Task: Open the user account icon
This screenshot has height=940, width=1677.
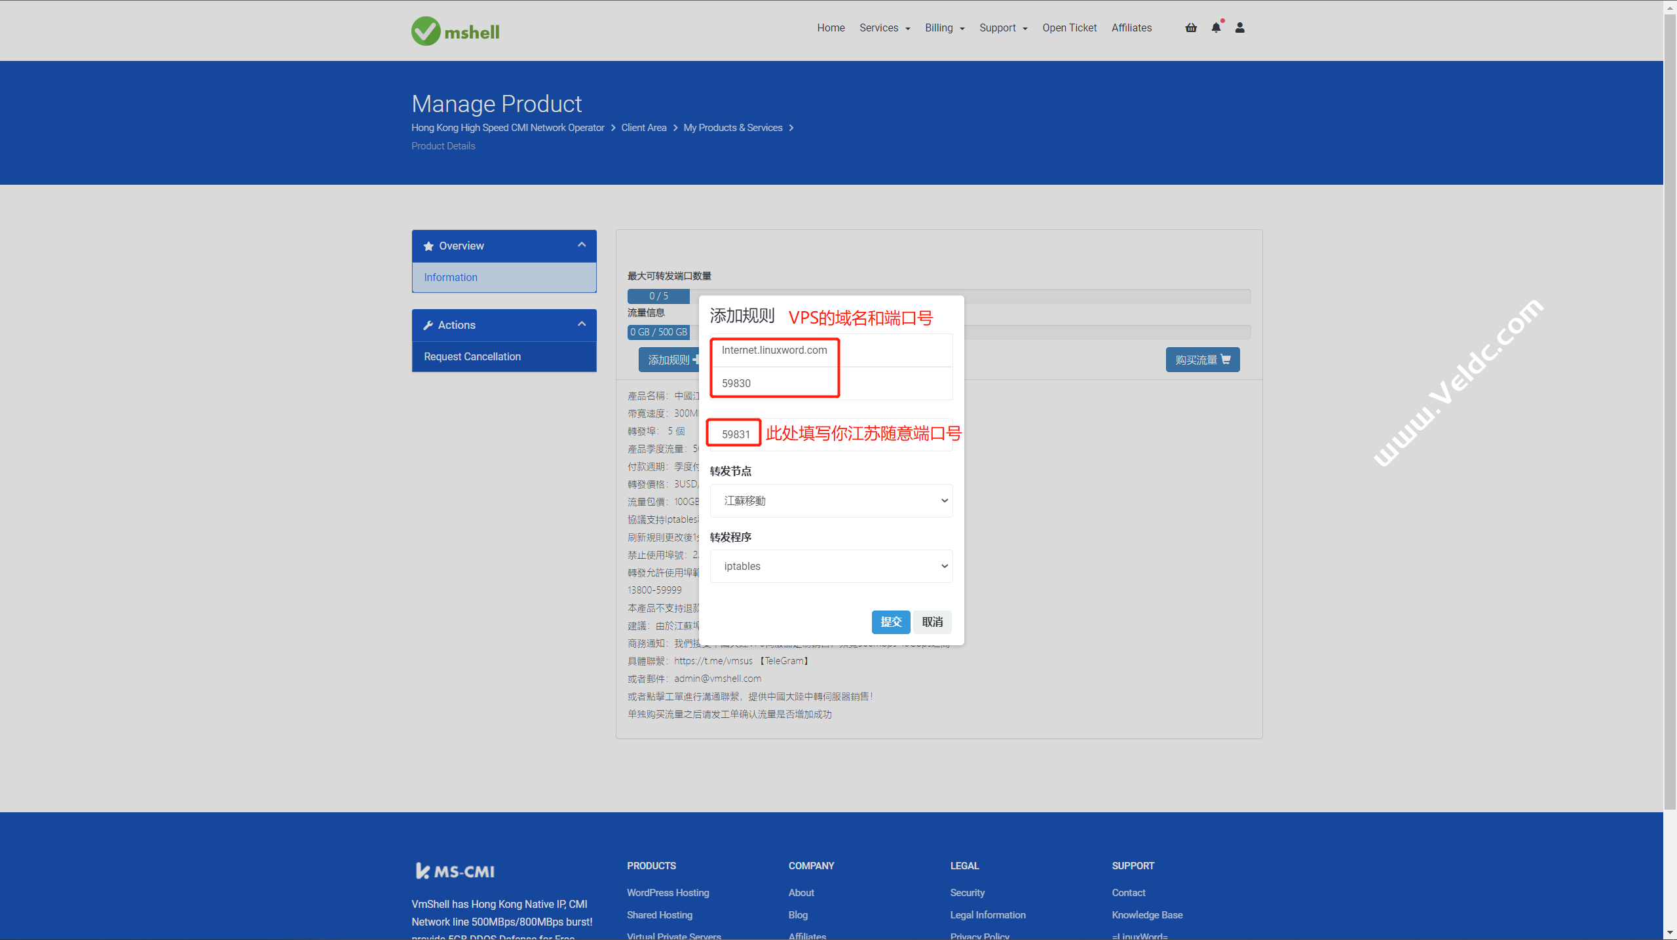Action: 1239,28
